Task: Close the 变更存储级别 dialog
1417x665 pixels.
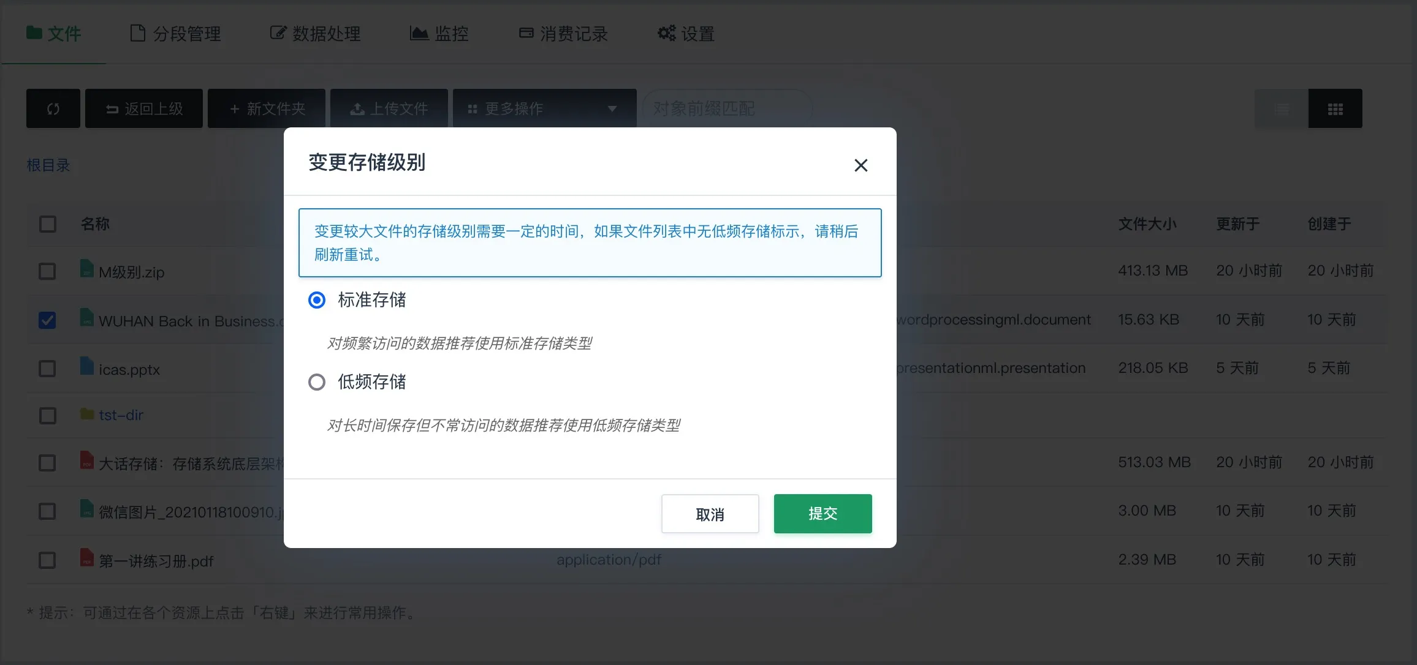Action: [x=860, y=165]
